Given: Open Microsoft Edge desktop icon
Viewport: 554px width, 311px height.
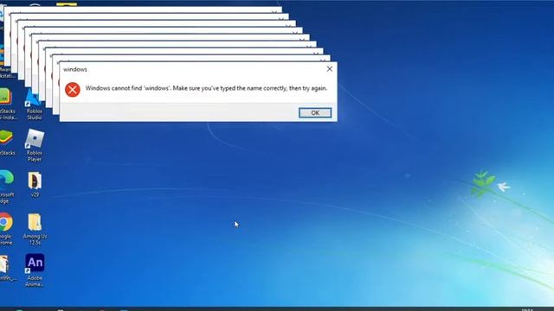Looking at the screenshot, I should pyautogui.click(x=6, y=187).
